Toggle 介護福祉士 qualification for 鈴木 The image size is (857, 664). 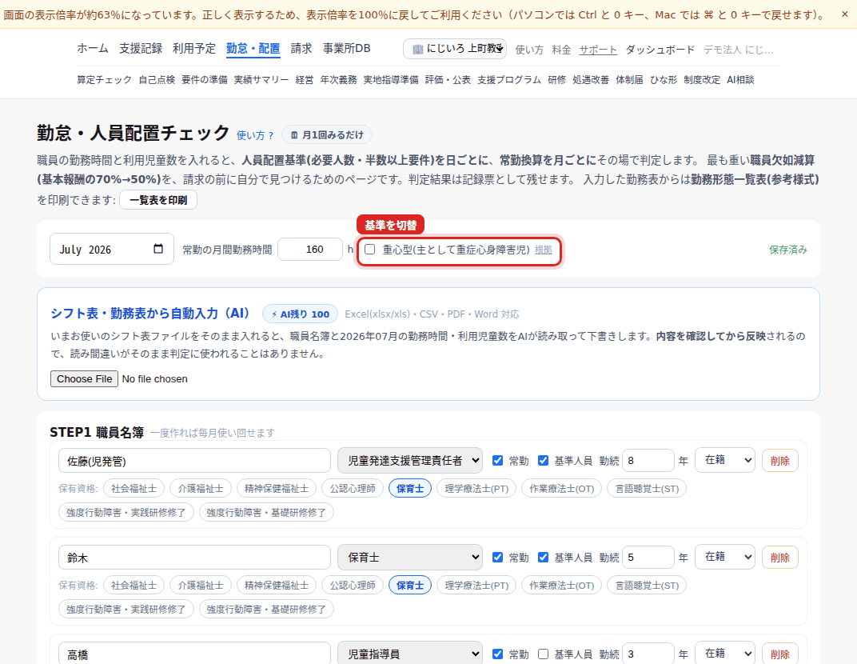201,586
